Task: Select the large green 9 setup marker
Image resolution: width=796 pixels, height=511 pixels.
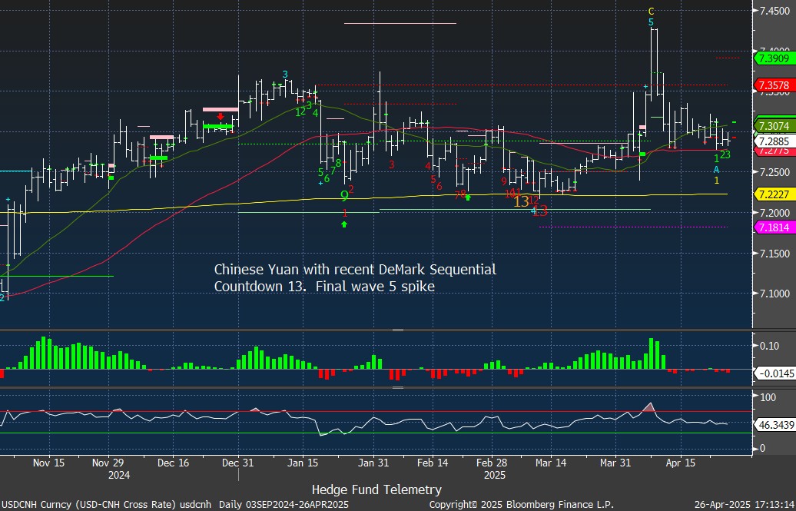Action: click(x=345, y=195)
